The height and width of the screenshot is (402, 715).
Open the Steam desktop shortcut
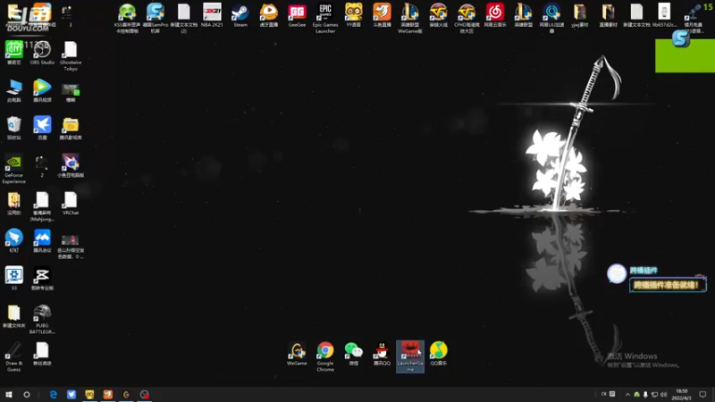click(240, 15)
